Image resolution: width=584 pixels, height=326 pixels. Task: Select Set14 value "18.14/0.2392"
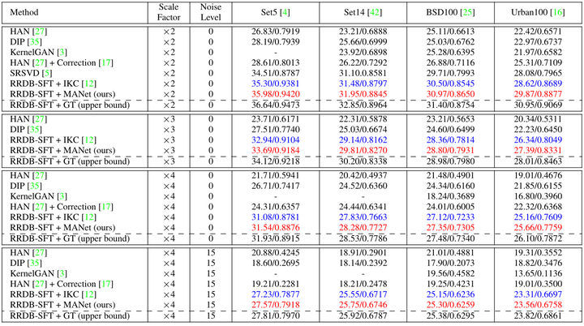point(363,263)
